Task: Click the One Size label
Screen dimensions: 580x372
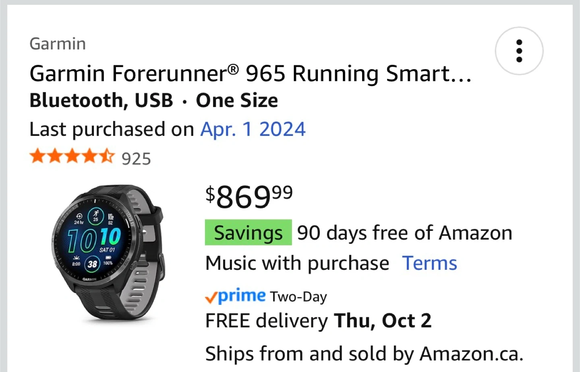Action: click(237, 101)
